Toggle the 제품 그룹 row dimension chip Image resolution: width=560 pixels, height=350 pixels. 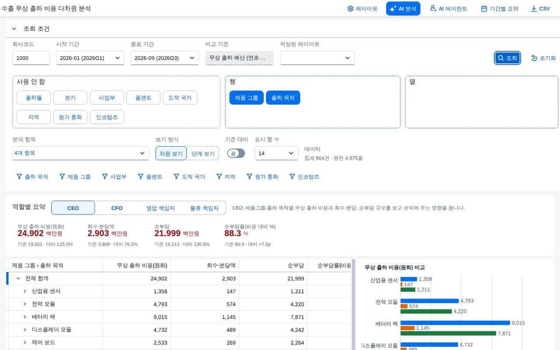coord(247,98)
